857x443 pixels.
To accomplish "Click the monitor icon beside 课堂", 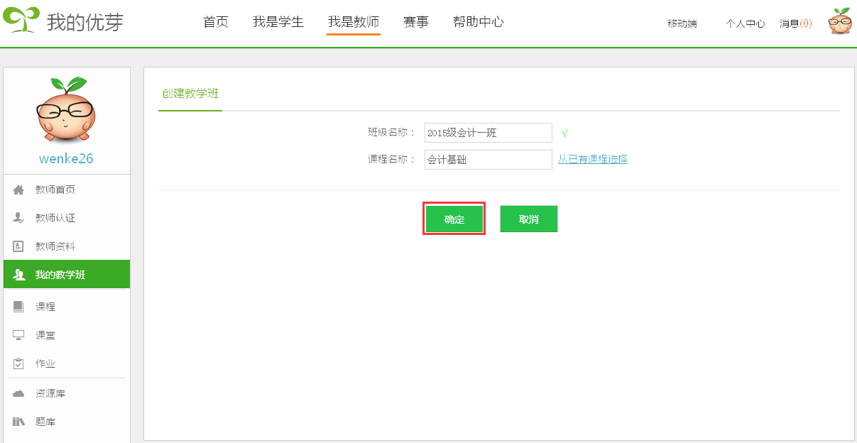I will click(x=19, y=335).
